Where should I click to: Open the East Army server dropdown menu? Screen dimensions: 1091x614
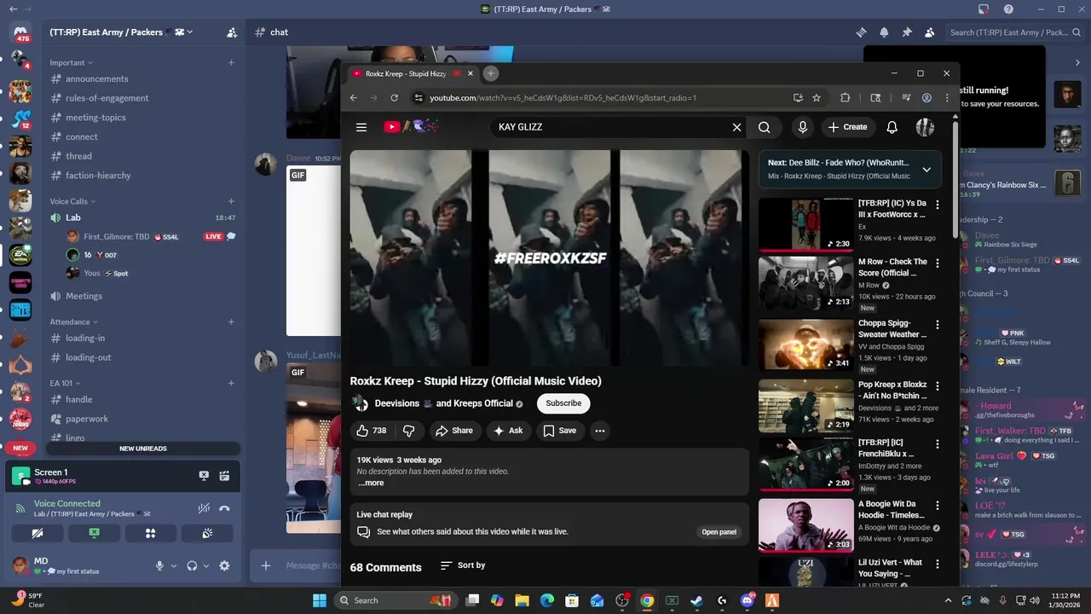click(x=121, y=32)
